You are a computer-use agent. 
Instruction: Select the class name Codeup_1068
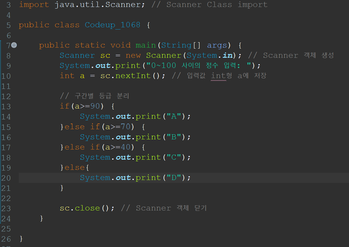coord(112,25)
